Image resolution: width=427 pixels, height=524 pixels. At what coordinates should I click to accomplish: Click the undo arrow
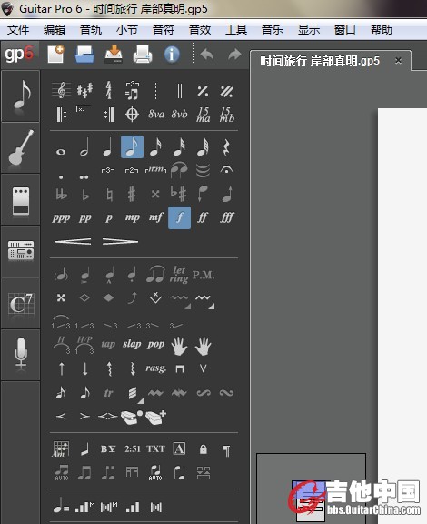(x=207, y=55)
